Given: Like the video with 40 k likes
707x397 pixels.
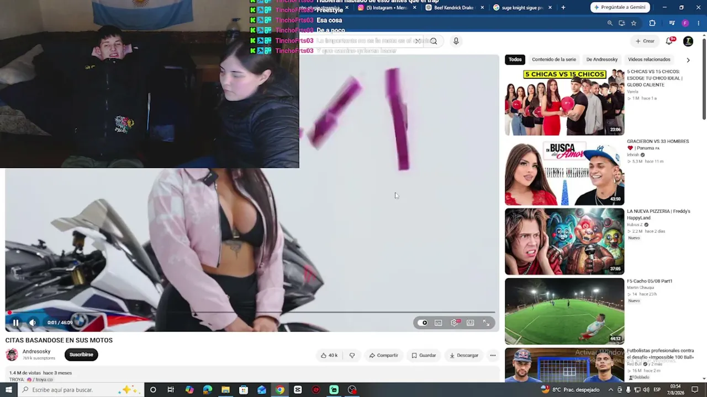Looking at the screenshot, I should (329, 355).
